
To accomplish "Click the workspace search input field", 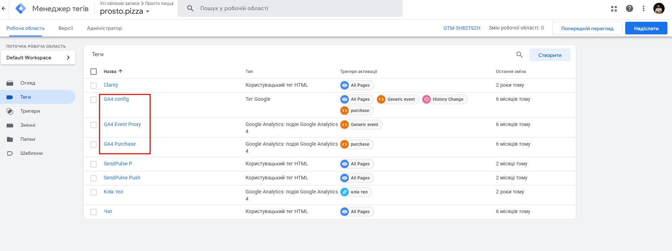I will (290, 8).
